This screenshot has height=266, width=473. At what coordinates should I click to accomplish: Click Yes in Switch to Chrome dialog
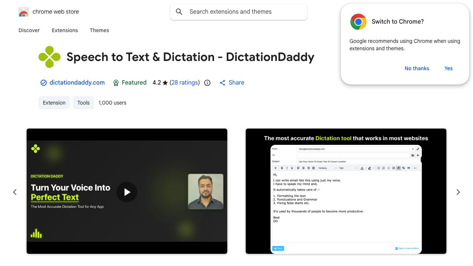click(449, 68)
